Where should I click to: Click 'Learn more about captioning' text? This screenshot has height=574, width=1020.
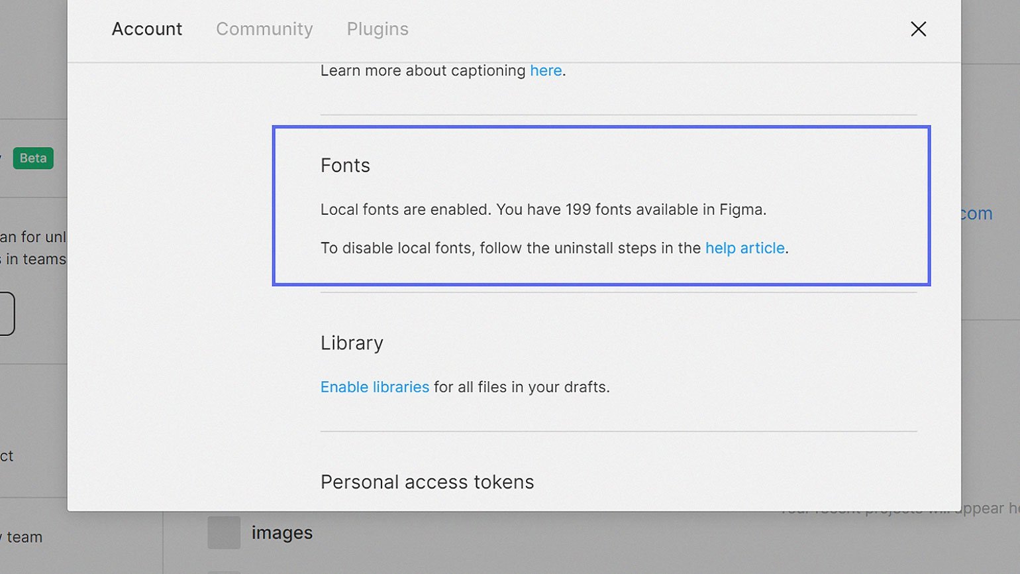423,71
